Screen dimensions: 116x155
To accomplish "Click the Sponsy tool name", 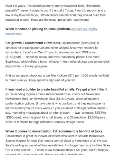I will coord(10,140).
